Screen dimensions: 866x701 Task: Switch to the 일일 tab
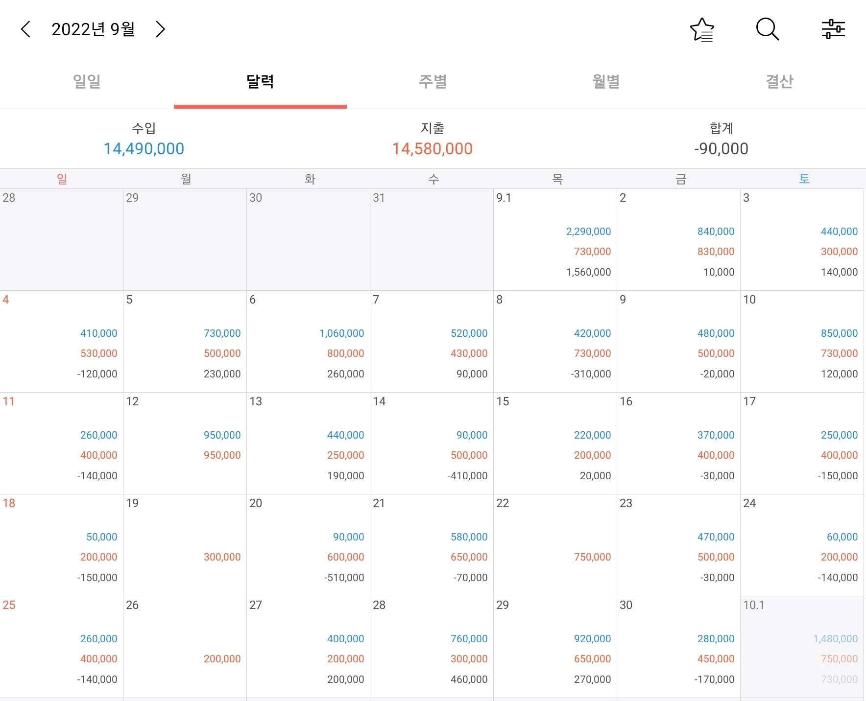87,81
